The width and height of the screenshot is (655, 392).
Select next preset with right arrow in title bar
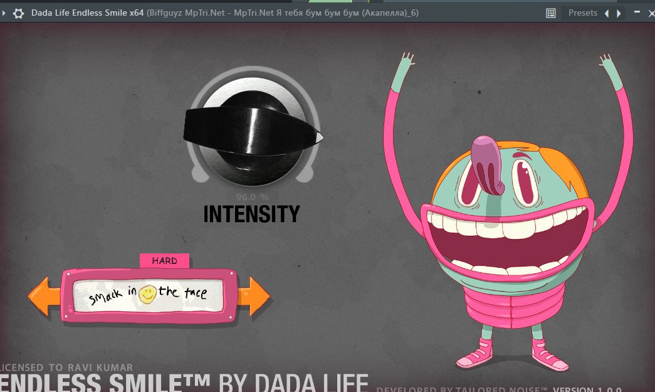[x=619, y=13]
